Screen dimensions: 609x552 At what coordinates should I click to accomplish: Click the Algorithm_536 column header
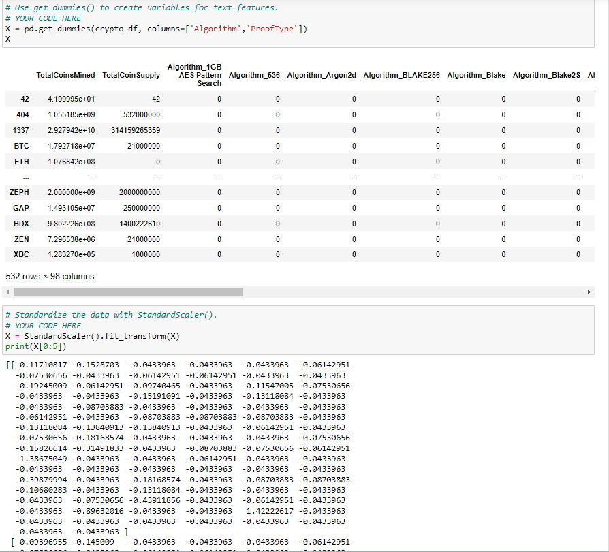coord(254,75)
